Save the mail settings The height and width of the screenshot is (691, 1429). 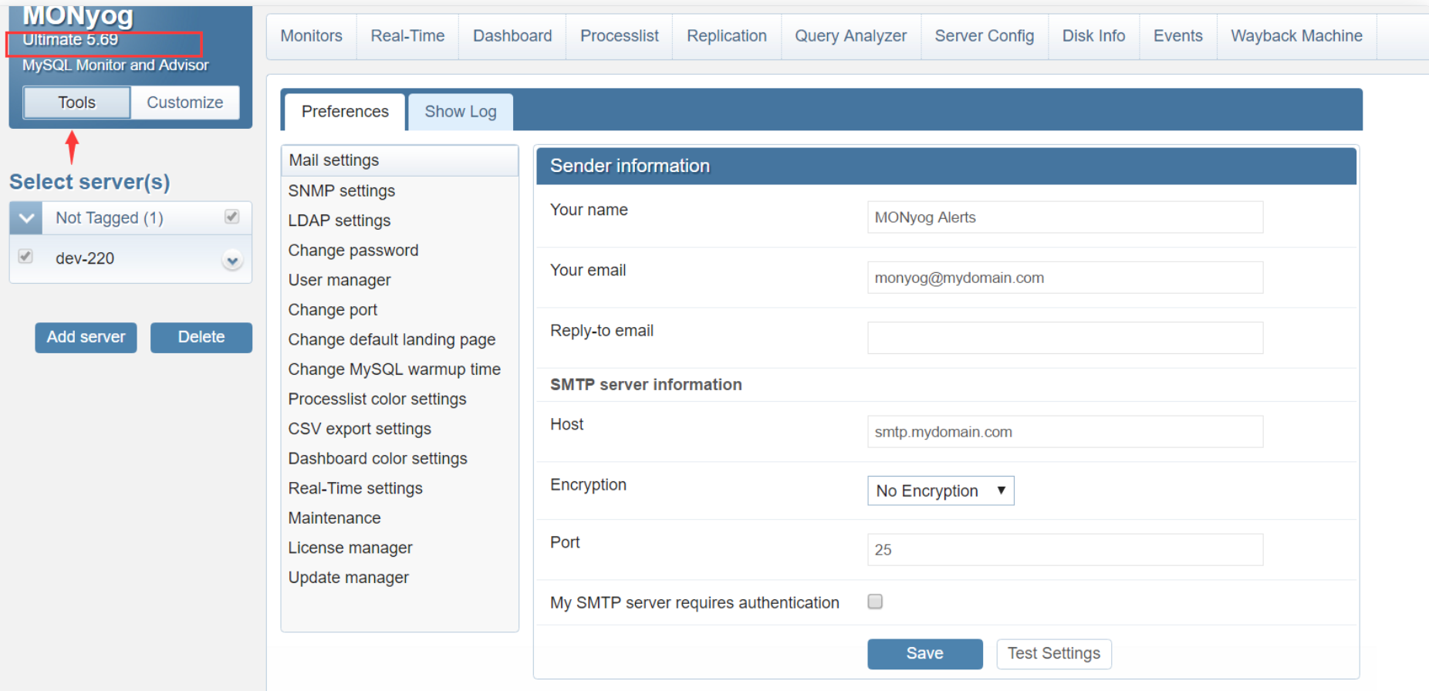(x=925, y=653)
